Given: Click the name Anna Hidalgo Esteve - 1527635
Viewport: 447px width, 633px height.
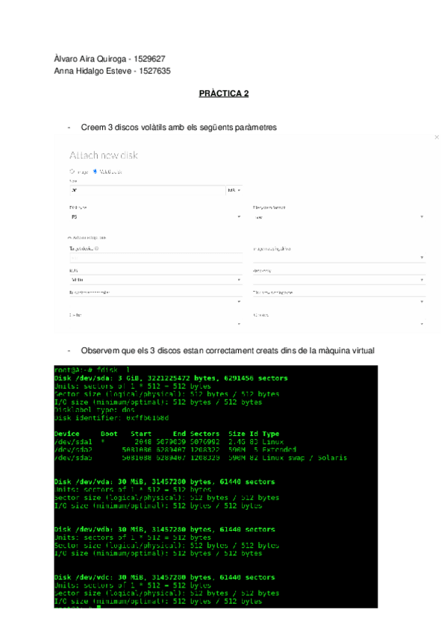Looking at the screenshot, I should tap(112, 71).
